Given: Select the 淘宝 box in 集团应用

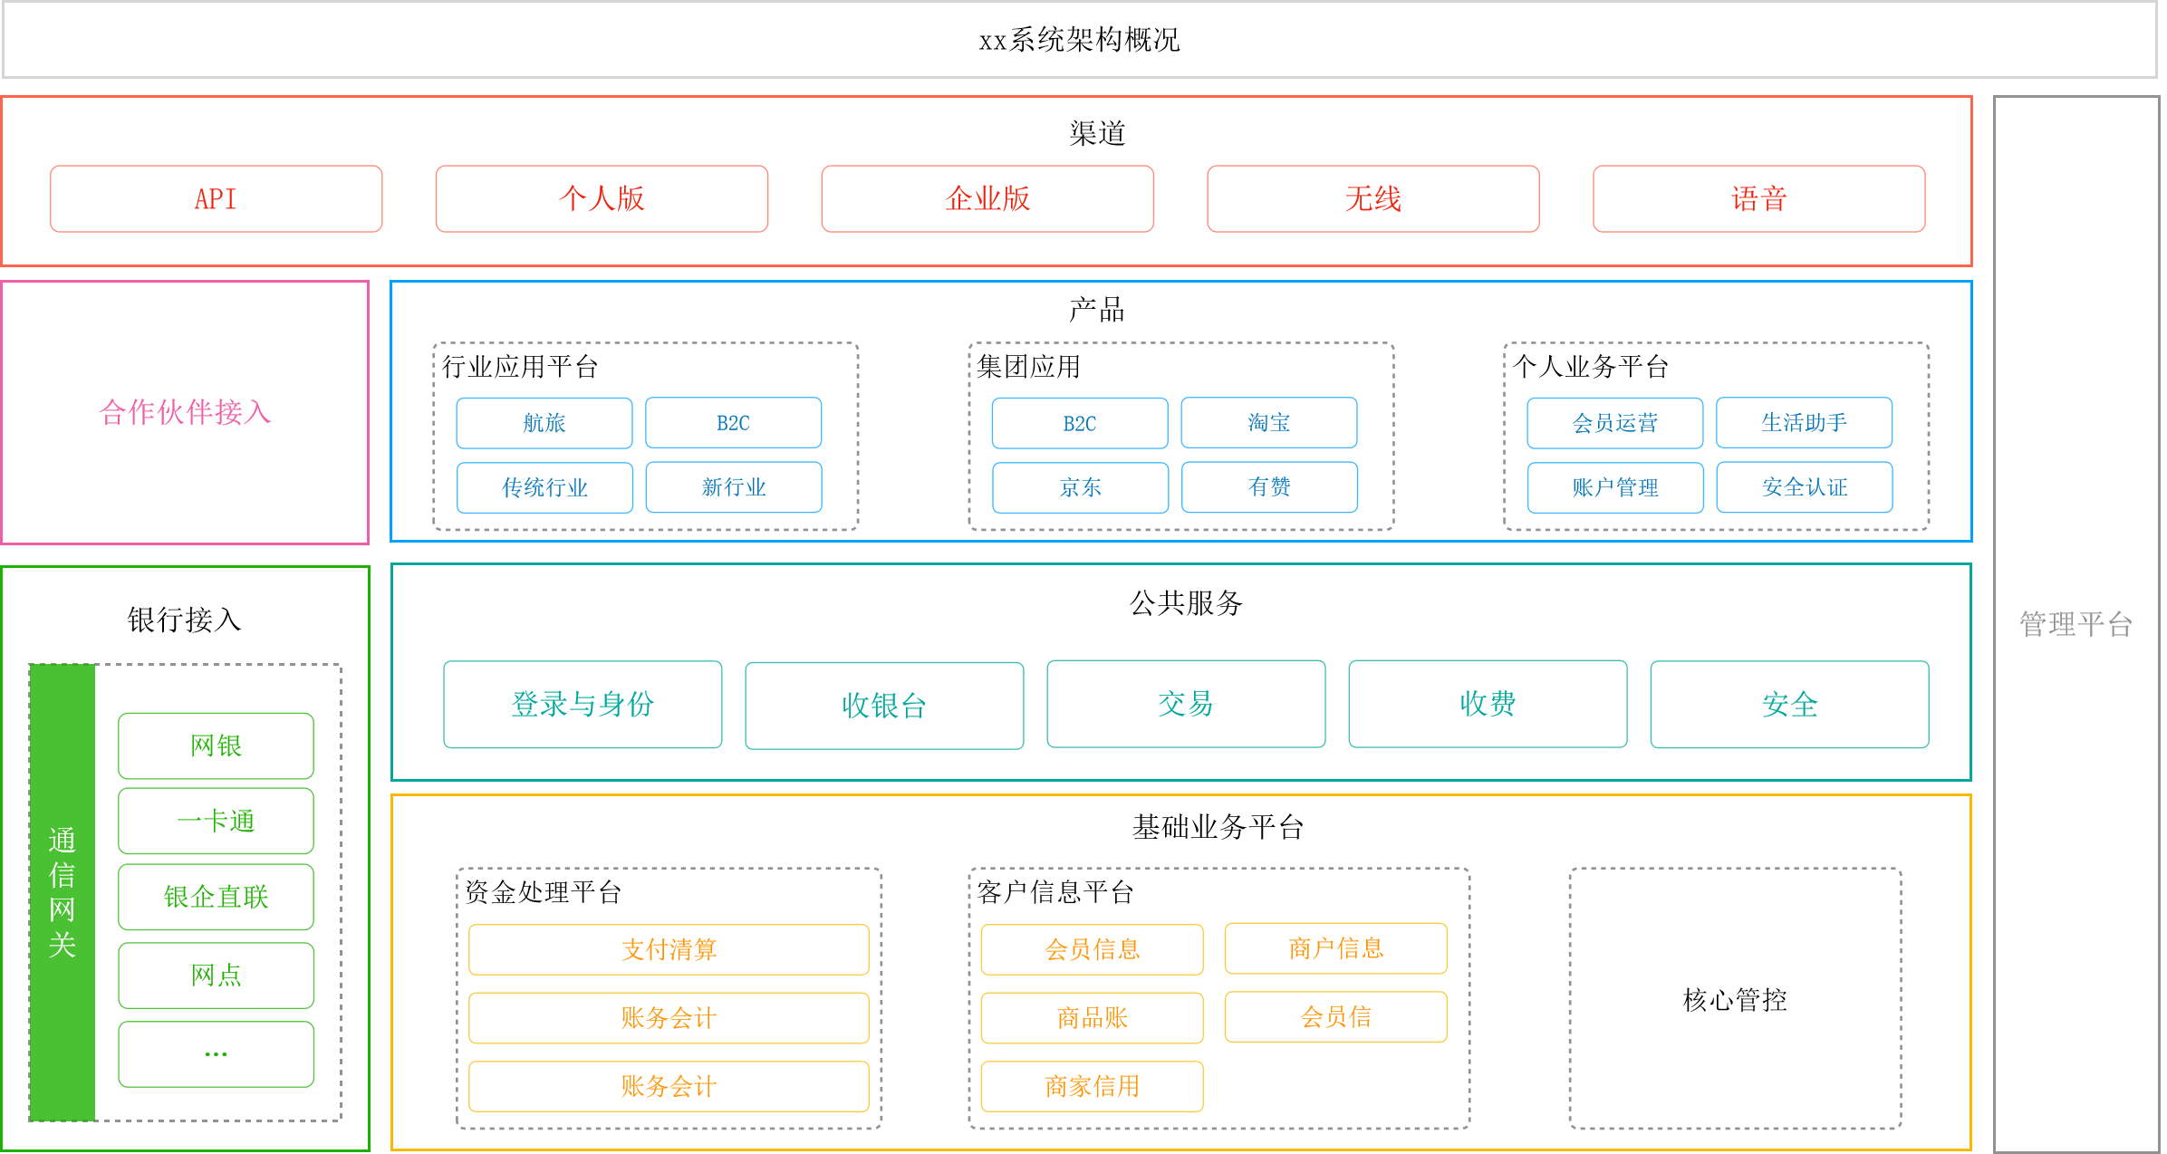Looking at the screenshot, I should 1268,422.
